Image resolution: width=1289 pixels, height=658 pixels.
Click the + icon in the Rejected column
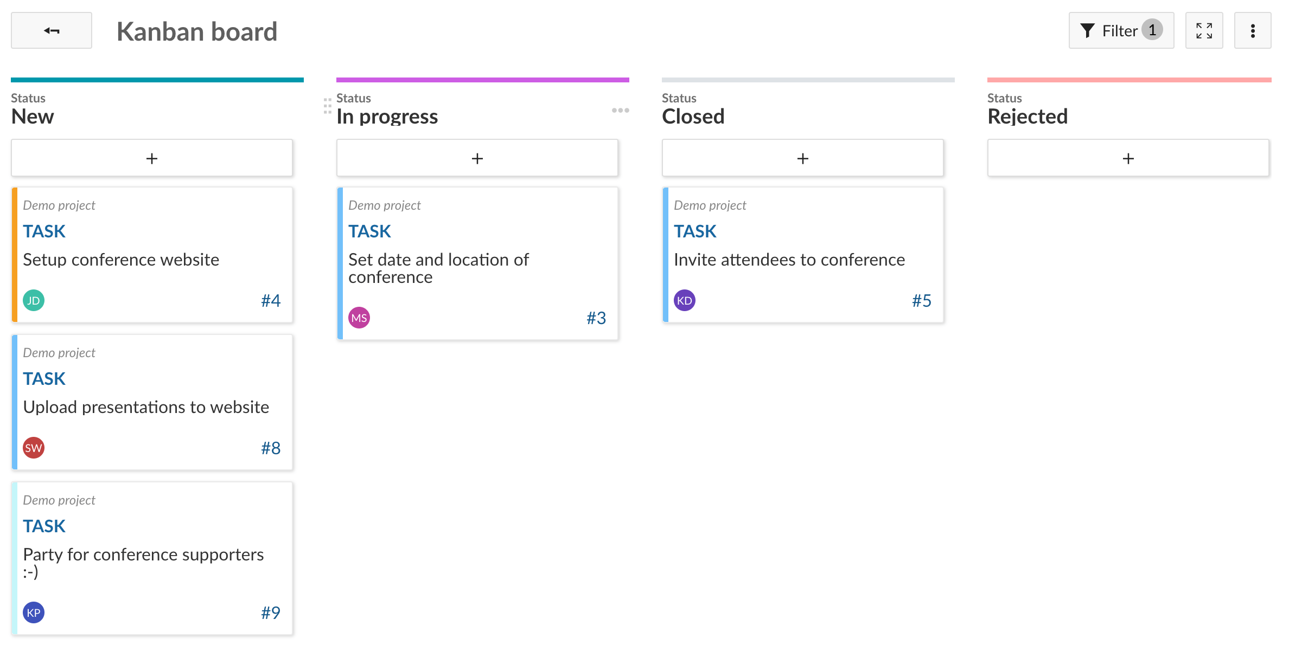[x=1128, y=158]
